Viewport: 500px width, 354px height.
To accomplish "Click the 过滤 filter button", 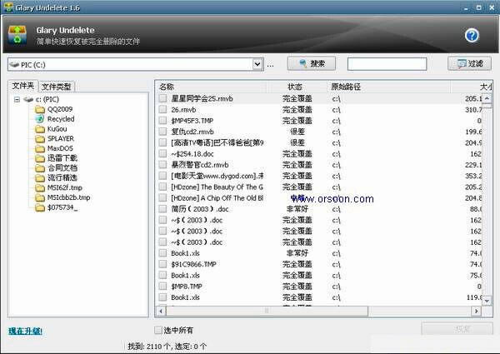I will click(469, 64).
